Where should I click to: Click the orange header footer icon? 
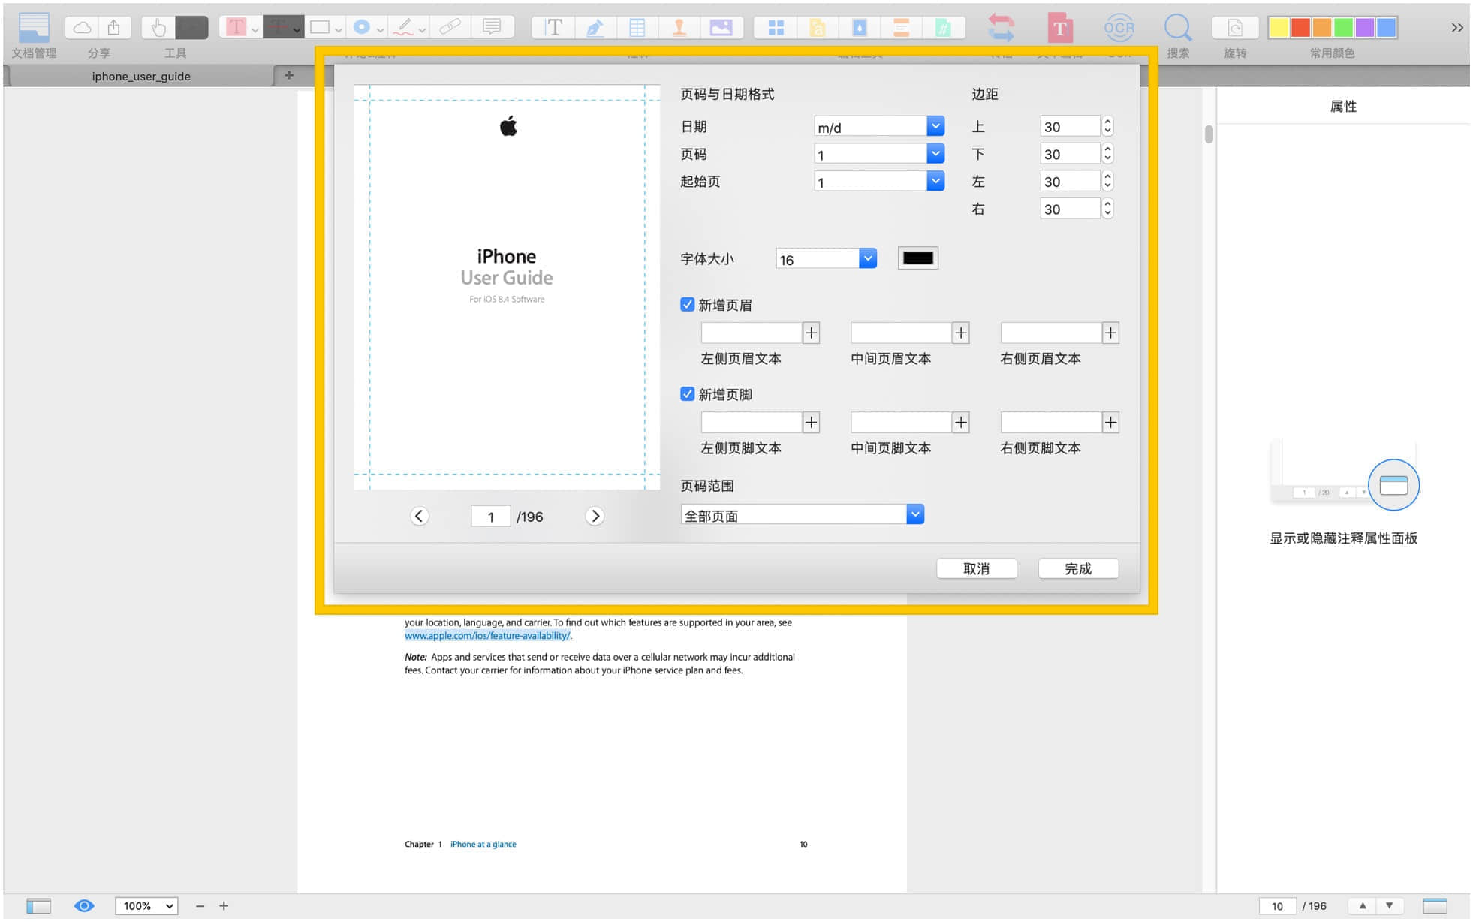901,27
